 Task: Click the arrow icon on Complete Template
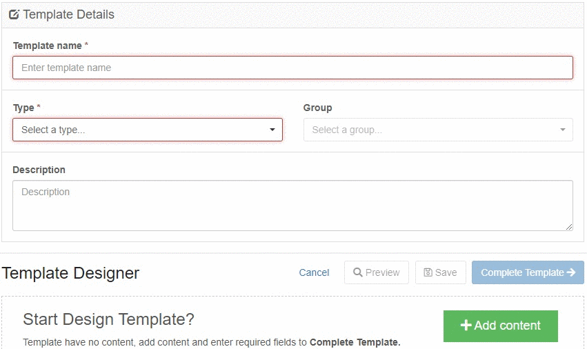click(x=571, y=272)
